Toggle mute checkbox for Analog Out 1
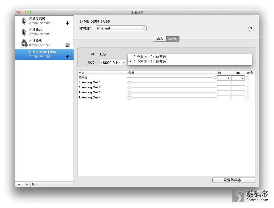This screenshot has height=208, width=274. (248, 83)
